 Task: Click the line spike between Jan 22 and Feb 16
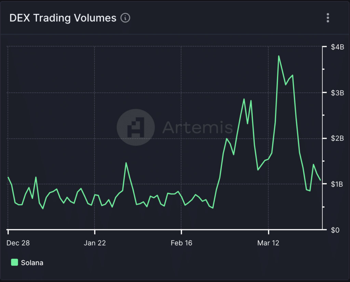click(126, 163)
